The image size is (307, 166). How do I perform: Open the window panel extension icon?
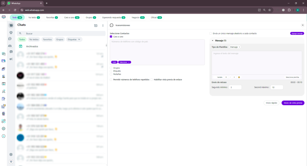tap(4, 84)
